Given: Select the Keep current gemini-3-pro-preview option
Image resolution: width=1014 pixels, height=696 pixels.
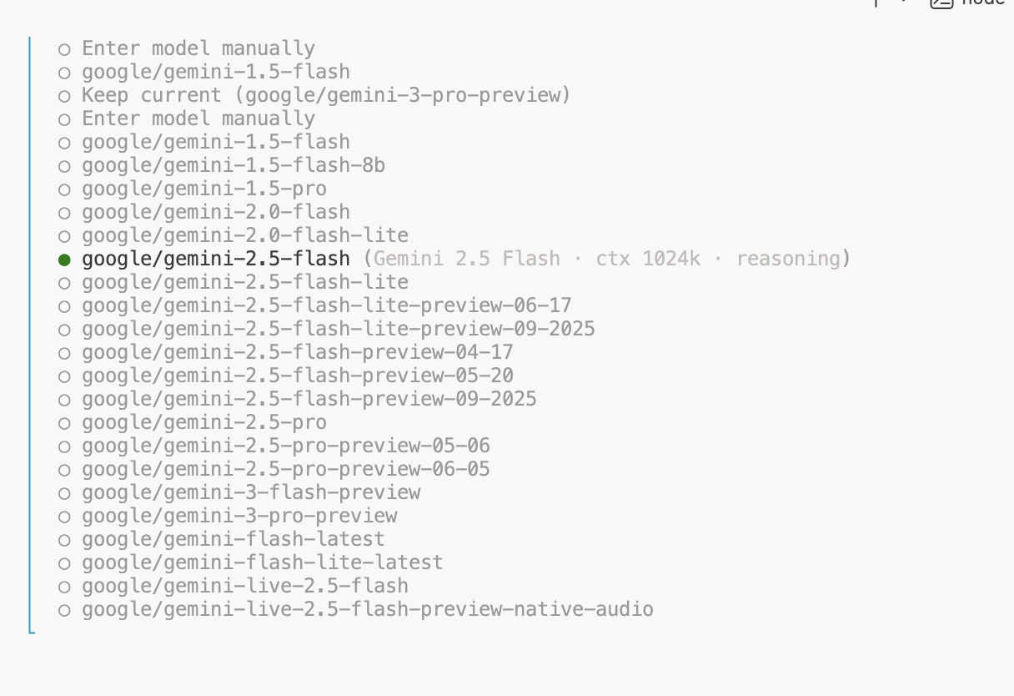Looking at the screenshot, I should (325, 95).
